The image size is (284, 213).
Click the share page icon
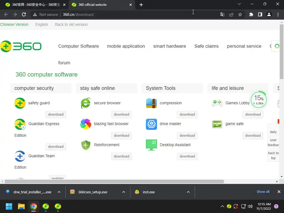tap(231, 14)
